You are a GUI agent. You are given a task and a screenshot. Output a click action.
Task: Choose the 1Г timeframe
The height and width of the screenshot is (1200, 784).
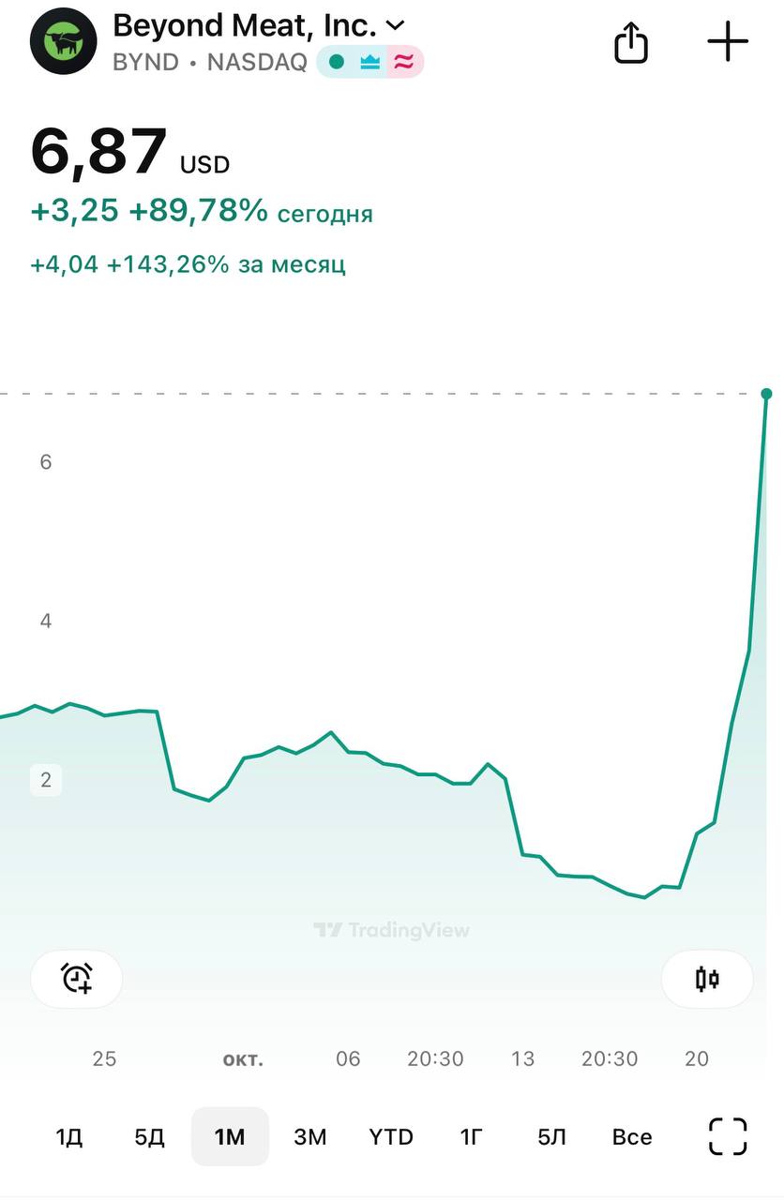472,1137
